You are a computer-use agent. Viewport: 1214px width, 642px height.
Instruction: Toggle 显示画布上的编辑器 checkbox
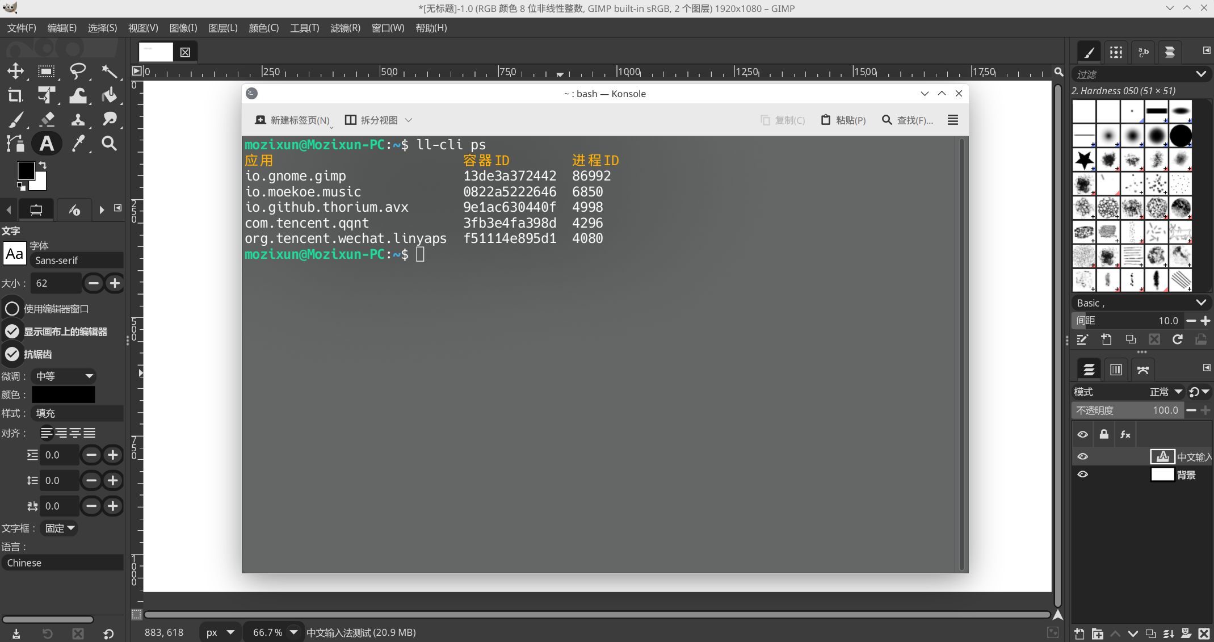tap(12, 332)
